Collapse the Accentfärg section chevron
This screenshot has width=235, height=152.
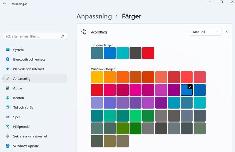[x=226, y=32]
